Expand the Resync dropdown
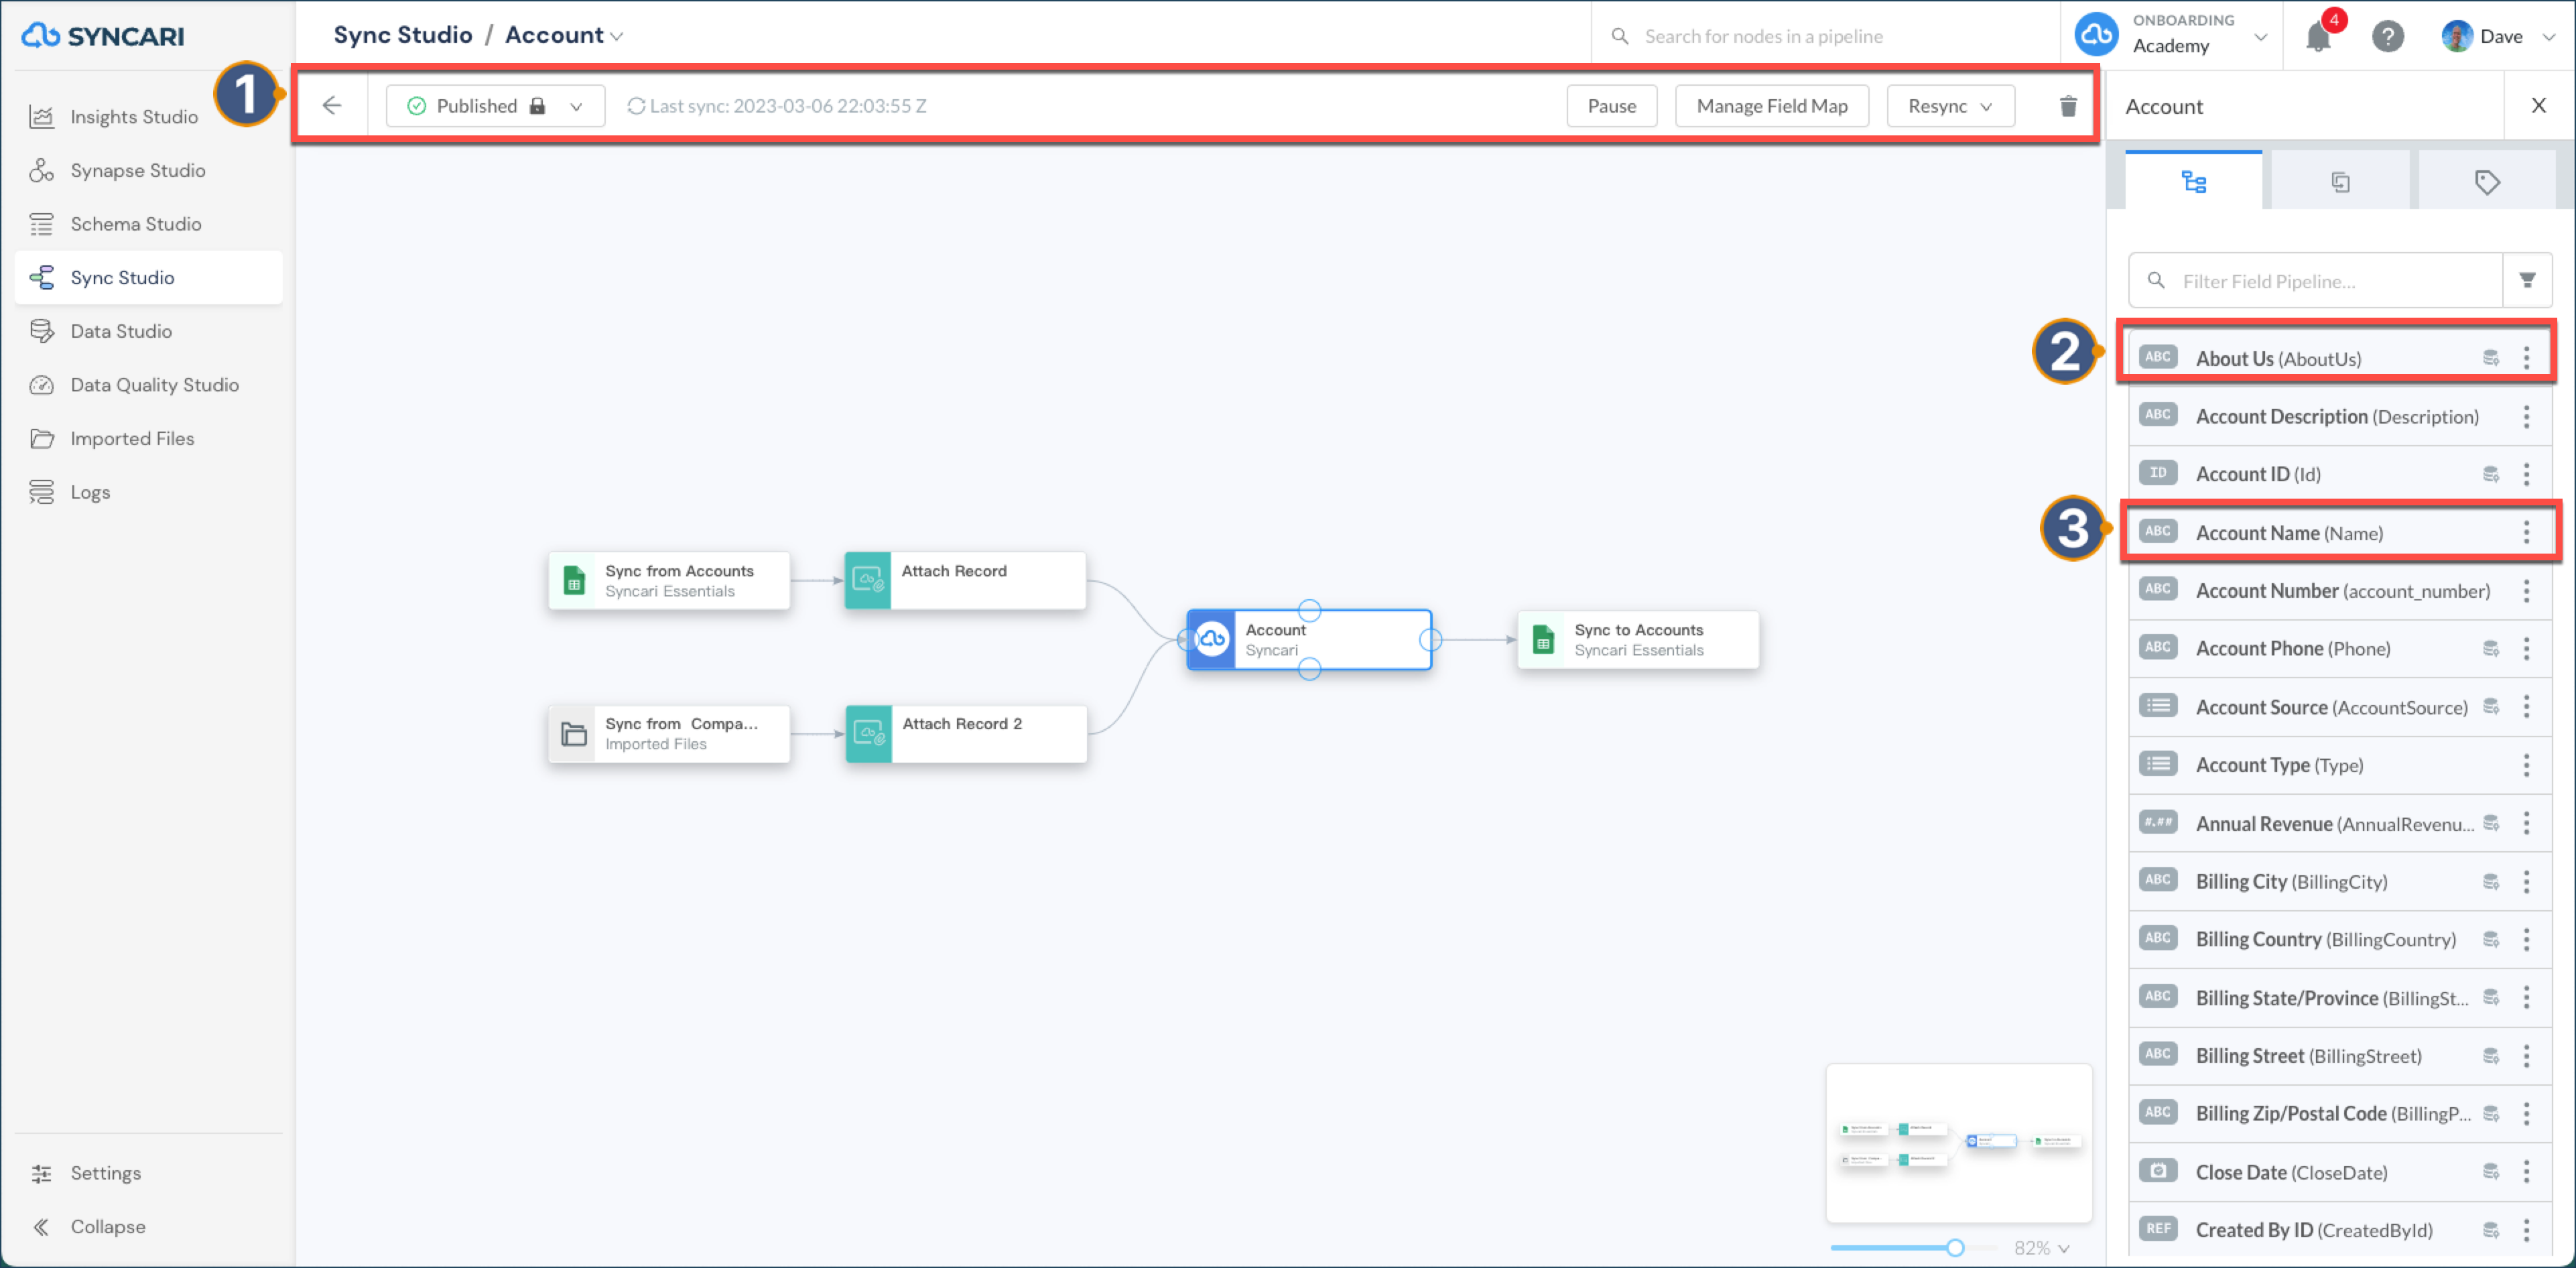The width and height of the screenshot is (2576, 1268). point(1950,105)
